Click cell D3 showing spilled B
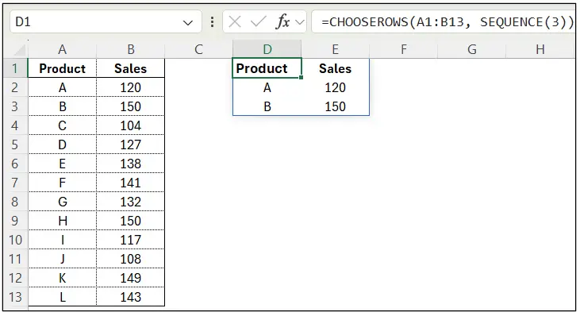580x312 pixels. (x=267, y=106)
